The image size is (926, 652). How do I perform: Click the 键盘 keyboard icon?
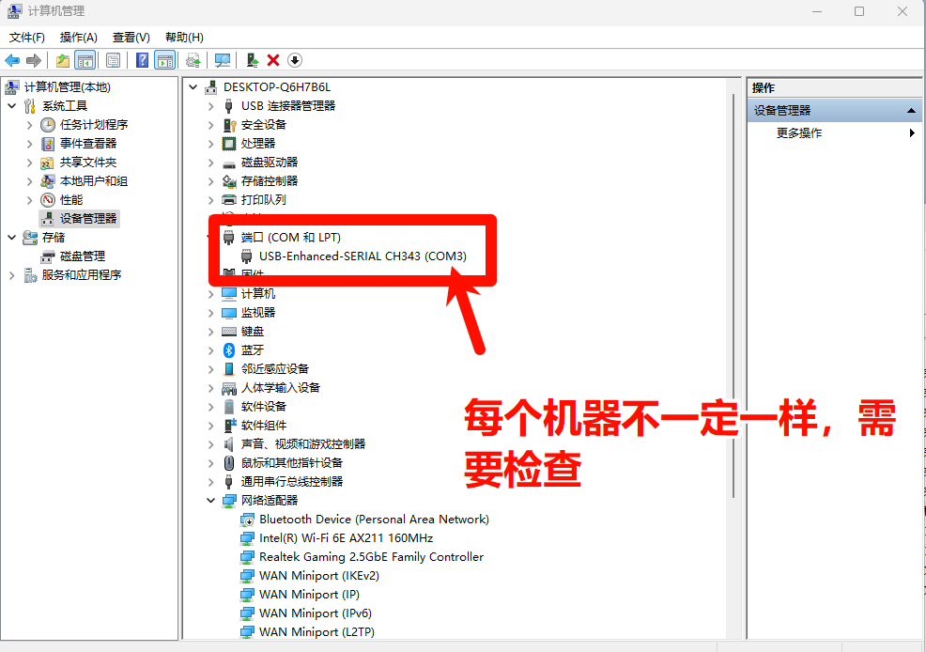(229, 332)
